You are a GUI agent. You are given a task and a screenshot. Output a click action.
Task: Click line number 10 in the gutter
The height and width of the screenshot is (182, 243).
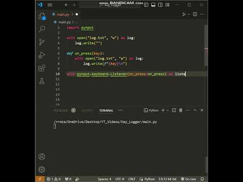[58, 74]
